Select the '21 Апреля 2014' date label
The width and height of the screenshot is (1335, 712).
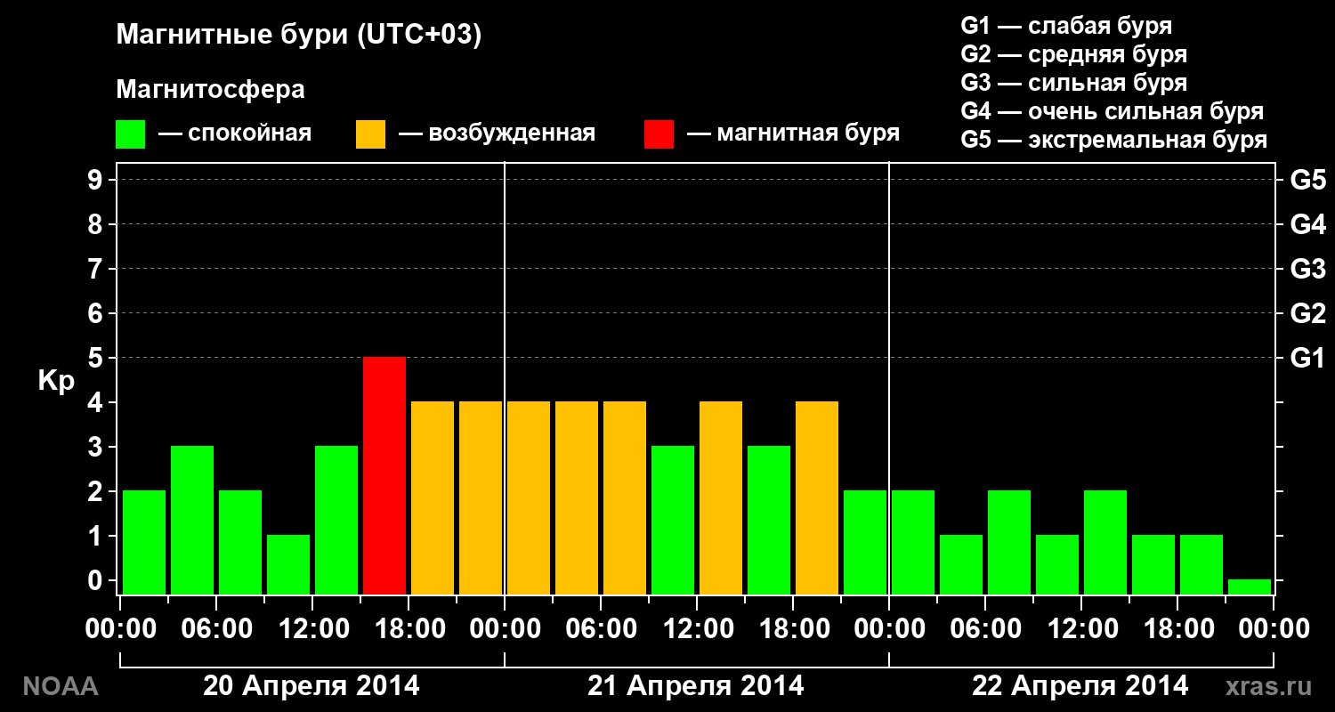pyautogui.click(x=696, y=686)
